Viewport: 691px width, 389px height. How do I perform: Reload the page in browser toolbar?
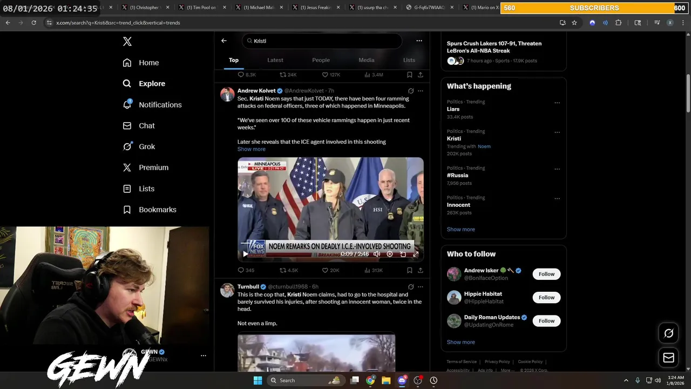coord(33,23)
